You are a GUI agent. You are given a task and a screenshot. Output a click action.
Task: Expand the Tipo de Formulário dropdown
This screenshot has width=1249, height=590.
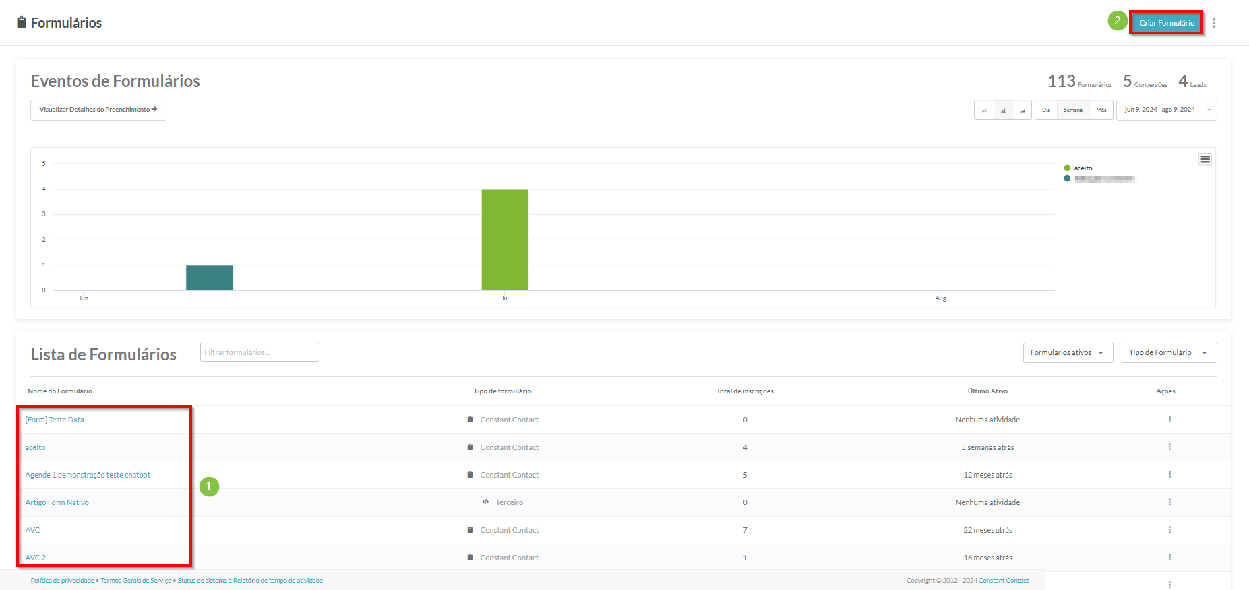tap(1168, 353)
